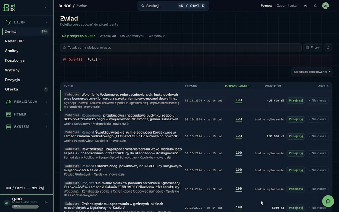Mark the Korzękwice Świetlica row as Nie nasze

(317, 136)
